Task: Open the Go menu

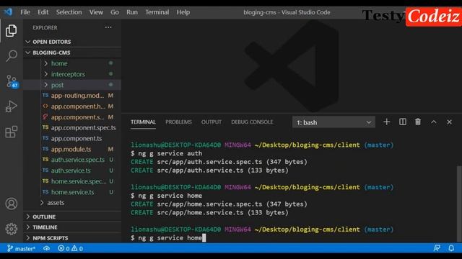Action: (115, 12)
